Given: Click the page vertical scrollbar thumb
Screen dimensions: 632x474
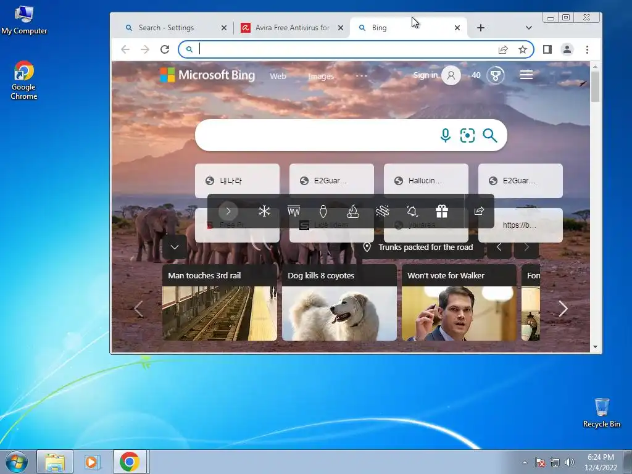Looking at the screenshot, I should coord(596,87).
